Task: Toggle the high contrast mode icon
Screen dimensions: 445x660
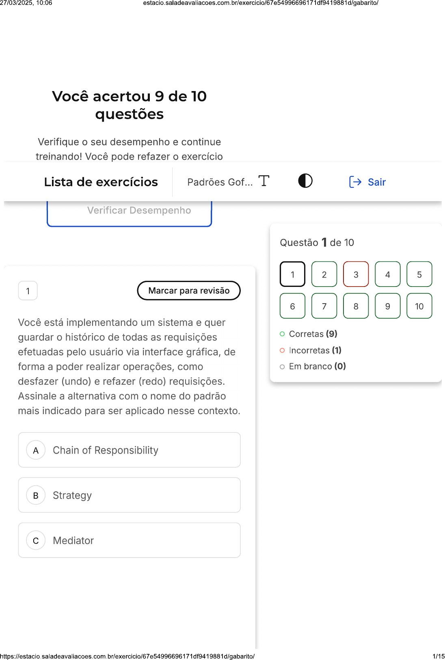Action: pyautogui.click(x=305, y=181)
